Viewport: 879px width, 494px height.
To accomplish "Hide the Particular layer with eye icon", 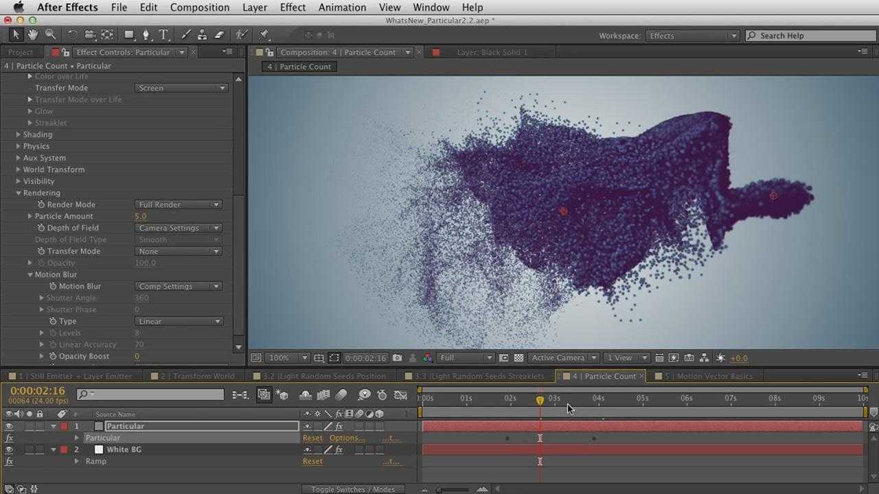I will [x=9, y=426].
